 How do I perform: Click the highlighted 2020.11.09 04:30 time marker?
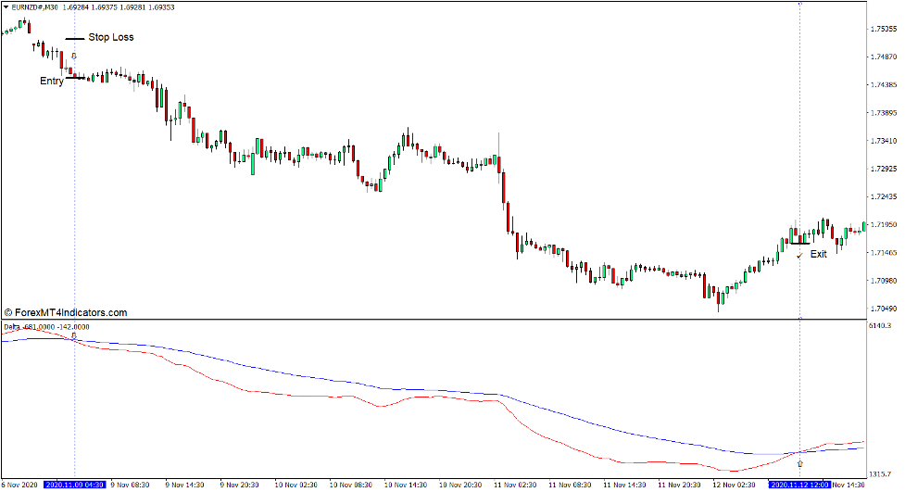tap(74, 485)
